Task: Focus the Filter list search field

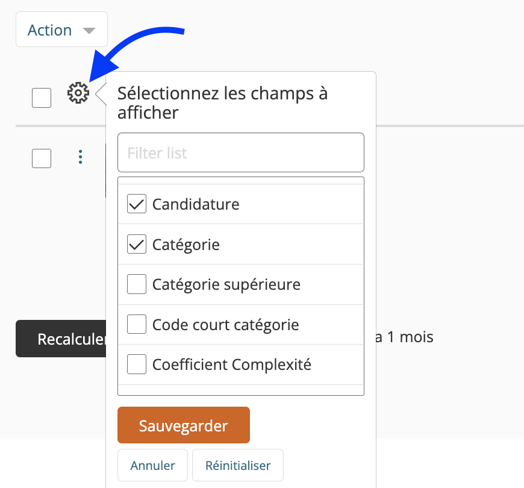Action: pos(241,153)
